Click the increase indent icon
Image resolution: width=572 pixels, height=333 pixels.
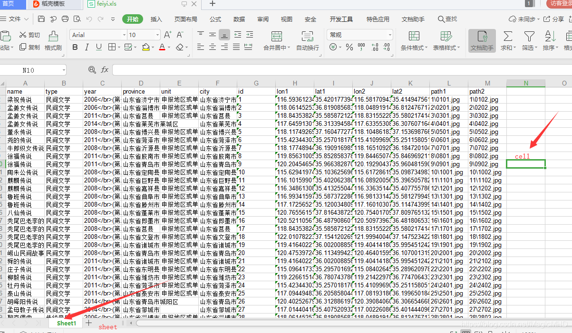[249, 35]
